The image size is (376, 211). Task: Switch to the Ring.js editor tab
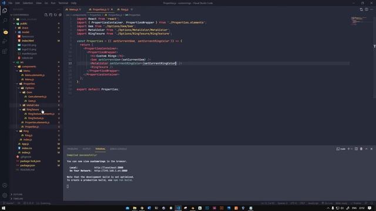coord(125,9)
